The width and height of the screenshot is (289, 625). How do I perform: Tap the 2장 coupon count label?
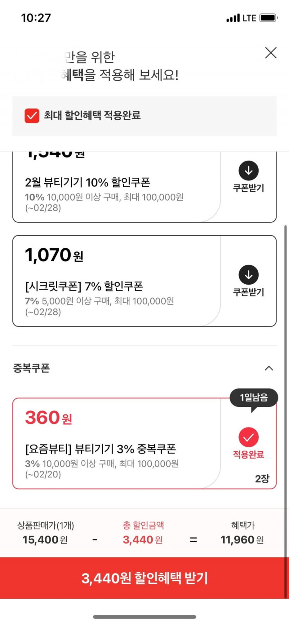[262, 479]
